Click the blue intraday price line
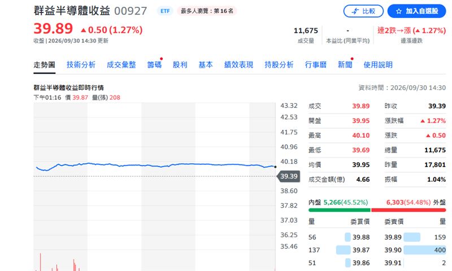452x271 pixels. click(156, 165)
